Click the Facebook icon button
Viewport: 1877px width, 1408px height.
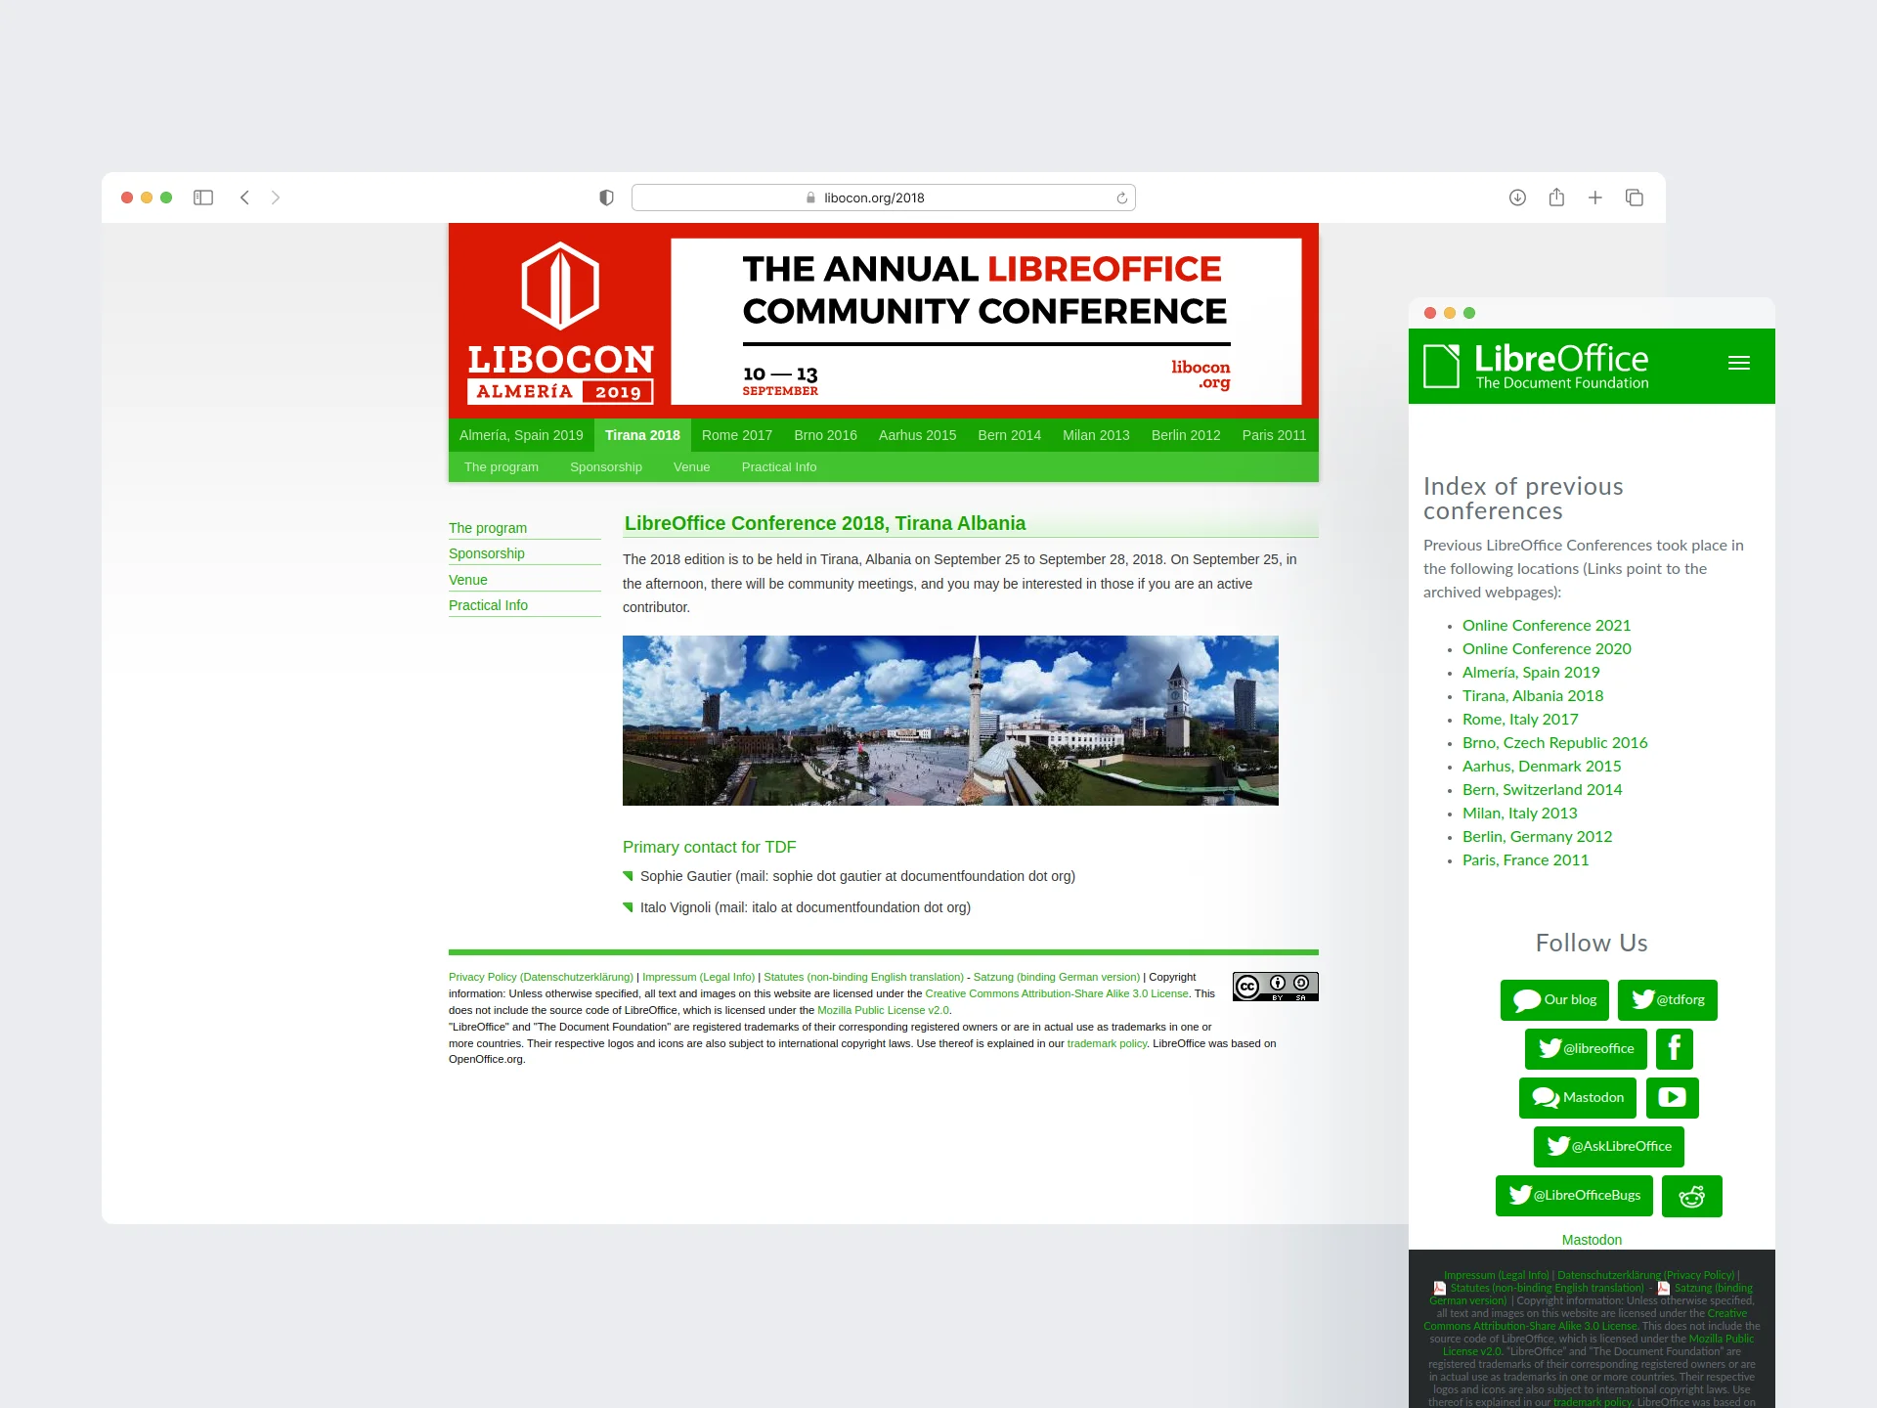pyautogui.click(x=1675, y=1048)
